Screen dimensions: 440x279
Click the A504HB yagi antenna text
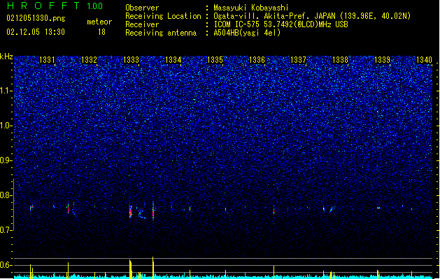[247, 33]
